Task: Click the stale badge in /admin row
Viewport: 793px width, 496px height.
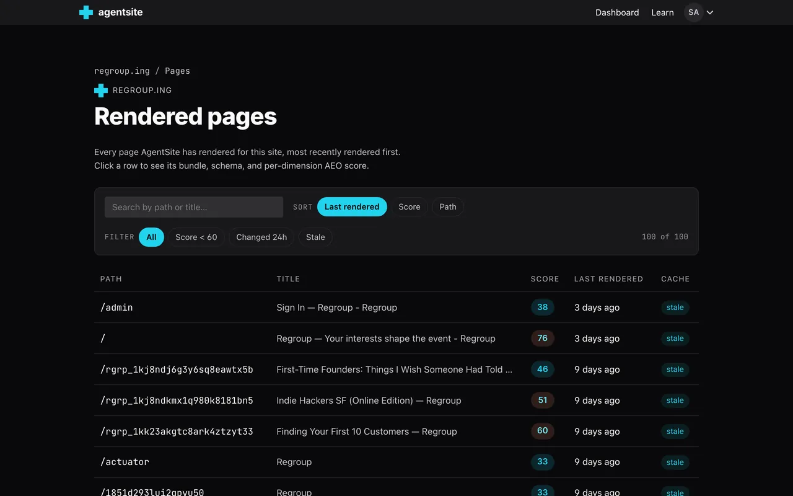Action: tap(675, 308)
